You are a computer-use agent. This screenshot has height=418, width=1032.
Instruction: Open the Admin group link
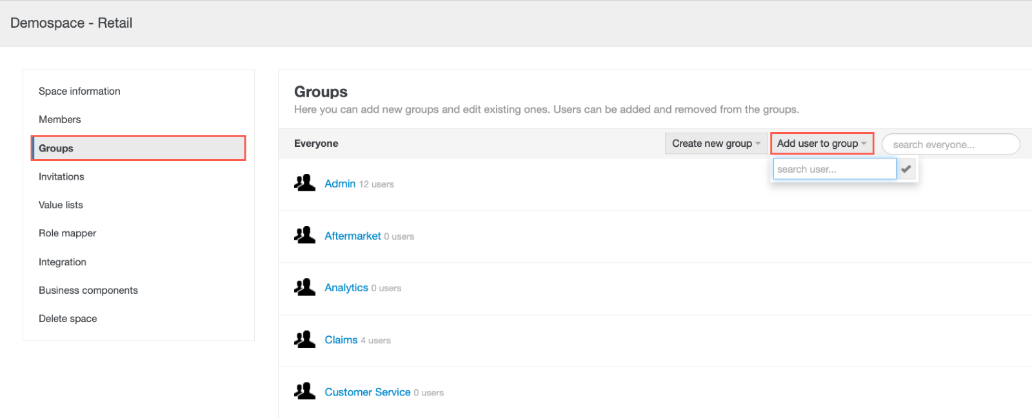340,184
